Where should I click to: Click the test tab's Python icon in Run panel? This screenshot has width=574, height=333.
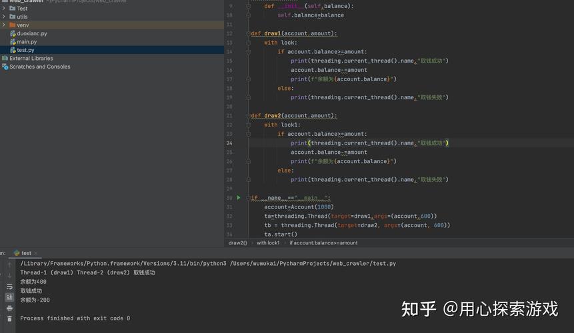(17, 253)
